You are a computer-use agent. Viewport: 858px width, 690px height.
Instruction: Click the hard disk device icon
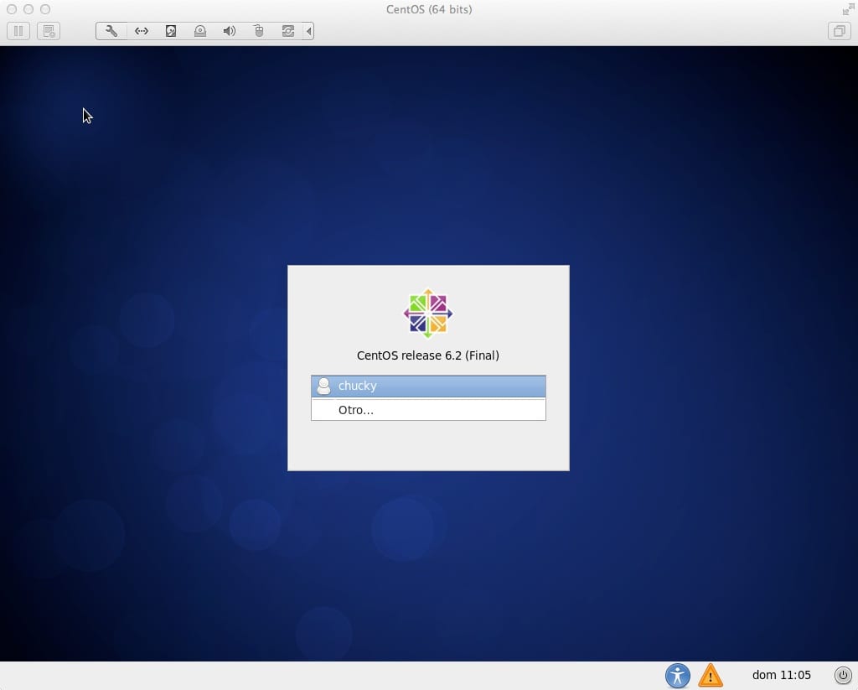[170, 31]
